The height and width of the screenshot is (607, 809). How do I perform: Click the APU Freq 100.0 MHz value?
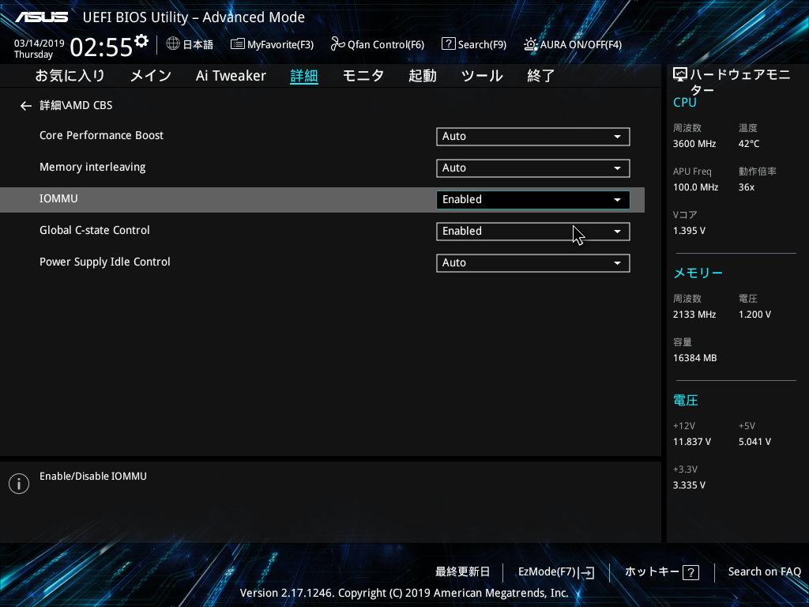pyautogui.click(x=695, y=187)
